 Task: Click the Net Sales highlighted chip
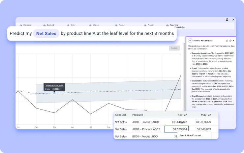pyautogui.click(x=46, y=34)
